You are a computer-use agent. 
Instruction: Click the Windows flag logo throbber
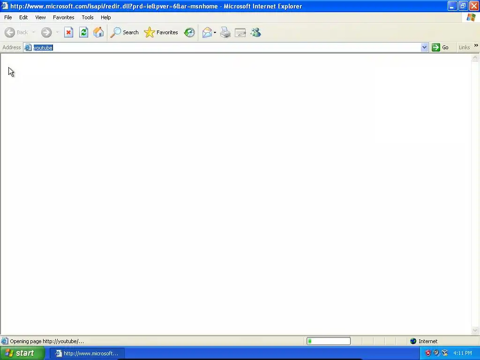[x=471, y=17]
